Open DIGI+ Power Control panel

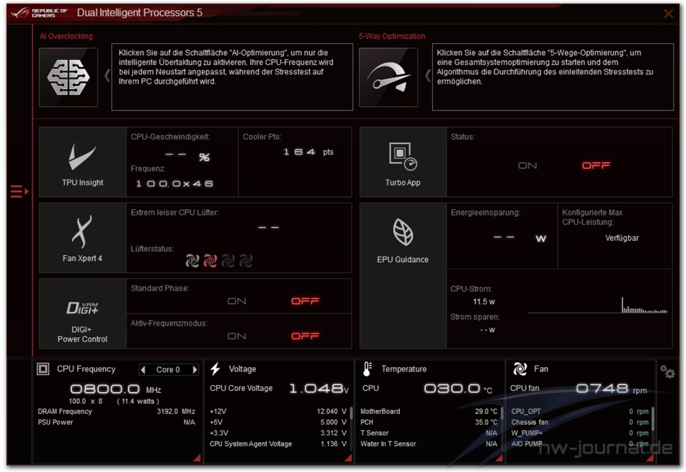tap(83, 314)
